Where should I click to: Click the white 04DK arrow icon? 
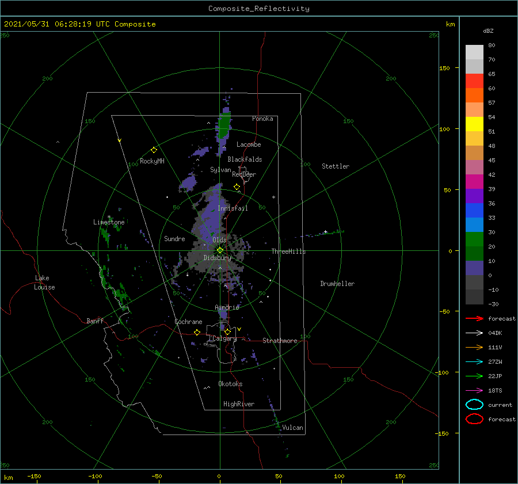tap(474, 333)
